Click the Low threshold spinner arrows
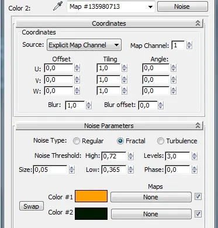The width and height of the screenshot is (218, 228). tap(131, 170)
